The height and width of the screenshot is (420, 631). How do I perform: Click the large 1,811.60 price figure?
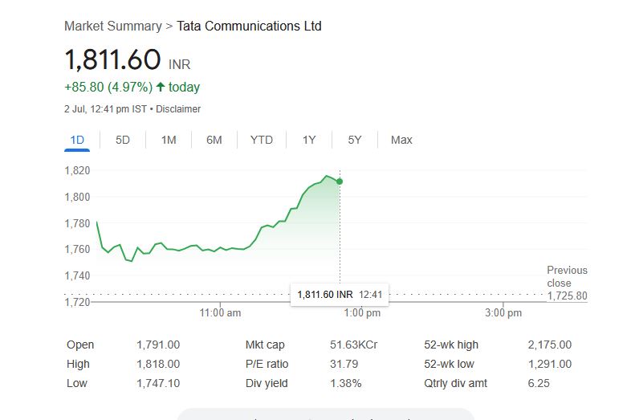coord(112,59)
